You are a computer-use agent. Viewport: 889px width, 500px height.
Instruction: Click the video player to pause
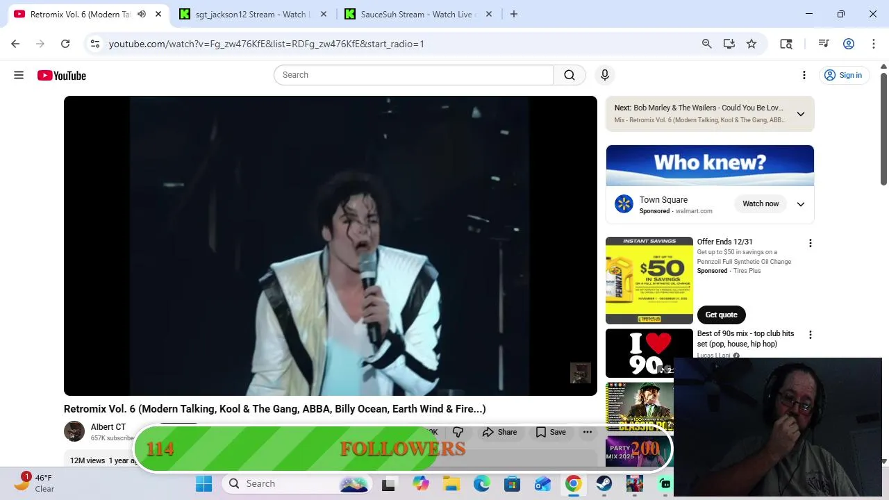pyautogui.click(x=331, y=246)
